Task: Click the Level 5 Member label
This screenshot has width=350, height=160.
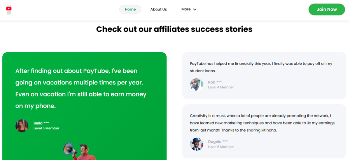Action: pos(46,128)
